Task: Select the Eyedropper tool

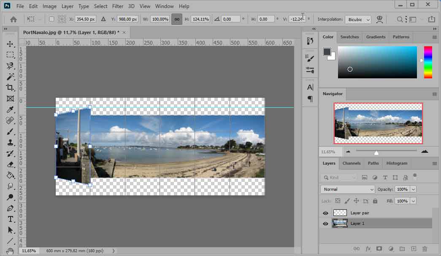Action: [x=10, y=110]
